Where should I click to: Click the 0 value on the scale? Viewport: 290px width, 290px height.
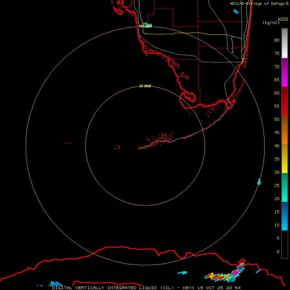click(x=278, y=252)
